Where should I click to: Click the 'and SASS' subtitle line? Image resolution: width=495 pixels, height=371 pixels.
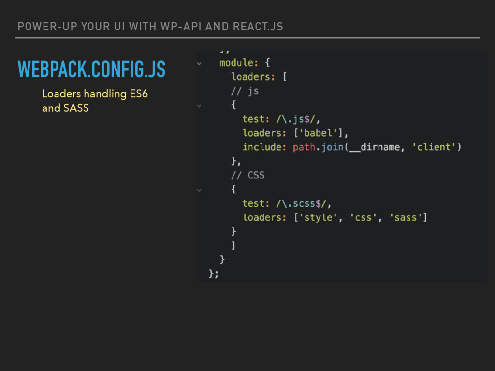tap(65, 108)
